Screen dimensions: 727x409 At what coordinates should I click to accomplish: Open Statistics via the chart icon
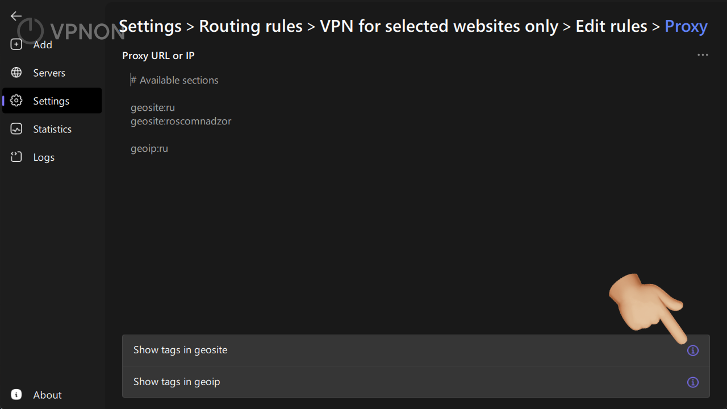(16, 129)
